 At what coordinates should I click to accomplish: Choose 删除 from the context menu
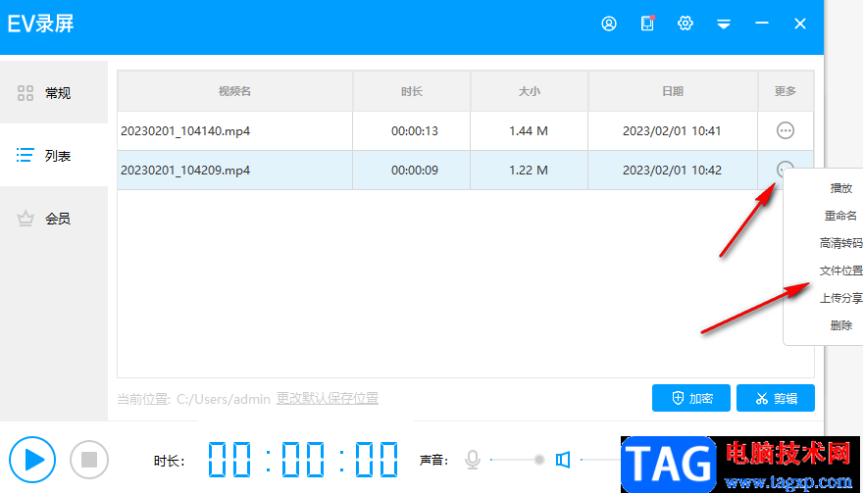[841, 325]
